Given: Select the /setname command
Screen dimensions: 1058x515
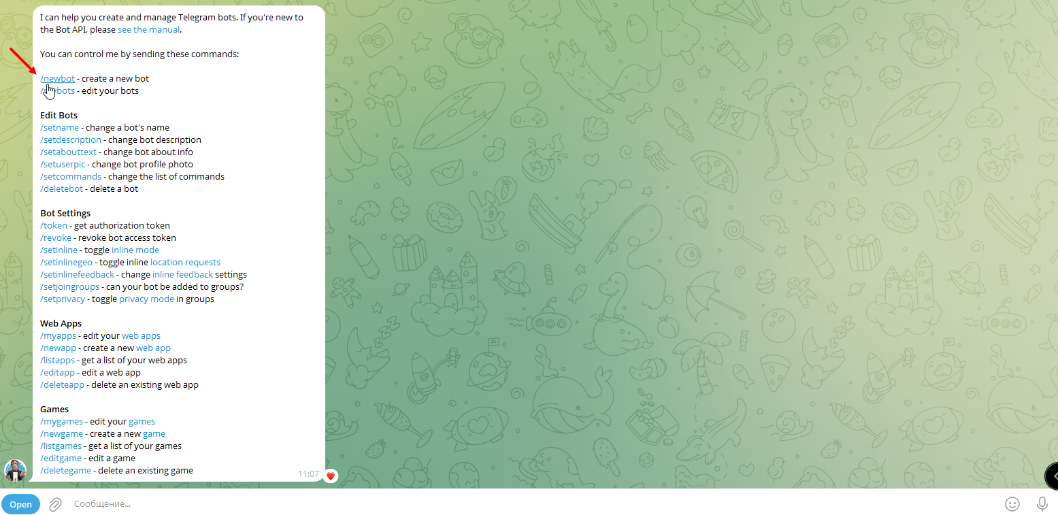Looking at the screenshot, I should (59, 128).
